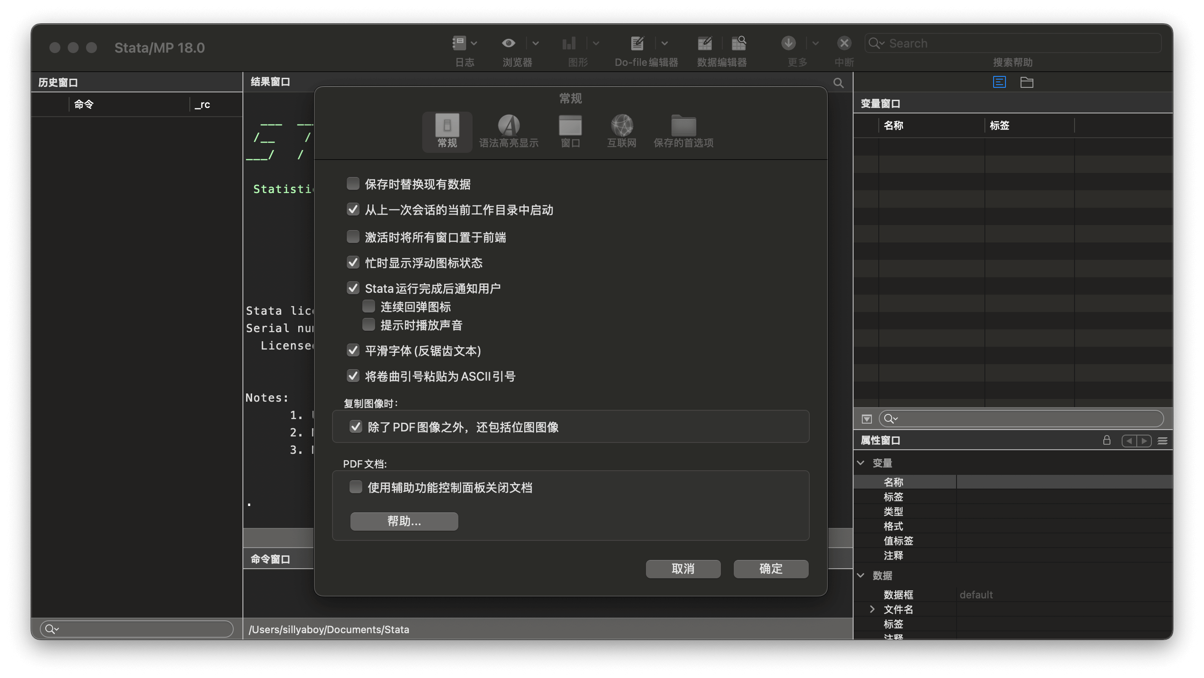Open the dropdown arrow beside 浏览器
Viewport: 1204px width, 678px height.
536,43
